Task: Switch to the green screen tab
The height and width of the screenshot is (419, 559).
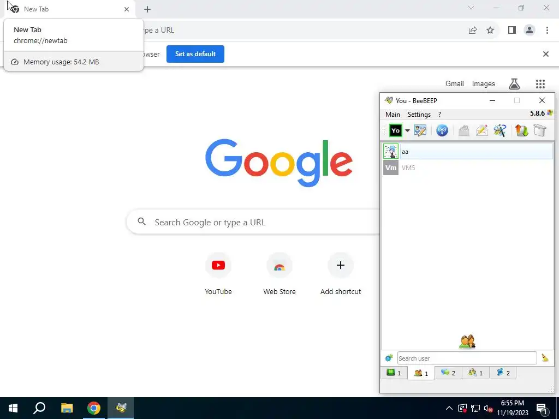Action: pos(394,373)
